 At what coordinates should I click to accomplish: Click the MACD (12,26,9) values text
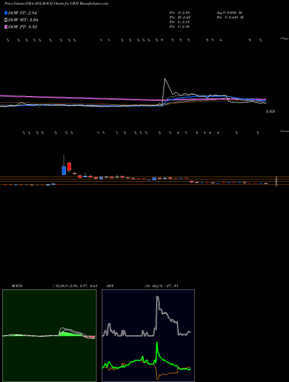click(x=75, y=286)
